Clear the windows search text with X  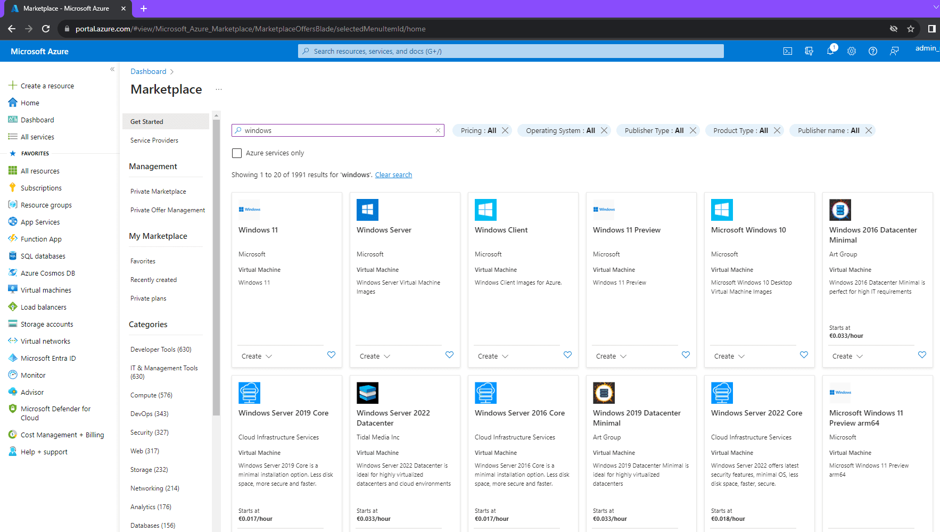coord(438,130)
